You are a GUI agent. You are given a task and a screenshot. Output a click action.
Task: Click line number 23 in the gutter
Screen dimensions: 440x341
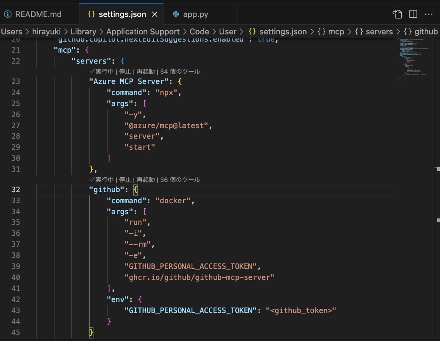[x=16, y=81]
